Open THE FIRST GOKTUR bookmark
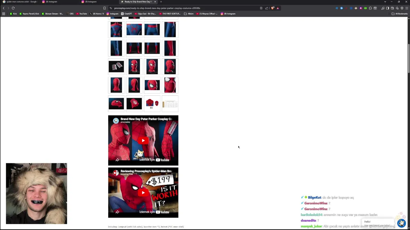The width and height of the screenshot is (410, 230). click(x=170, y=14)
